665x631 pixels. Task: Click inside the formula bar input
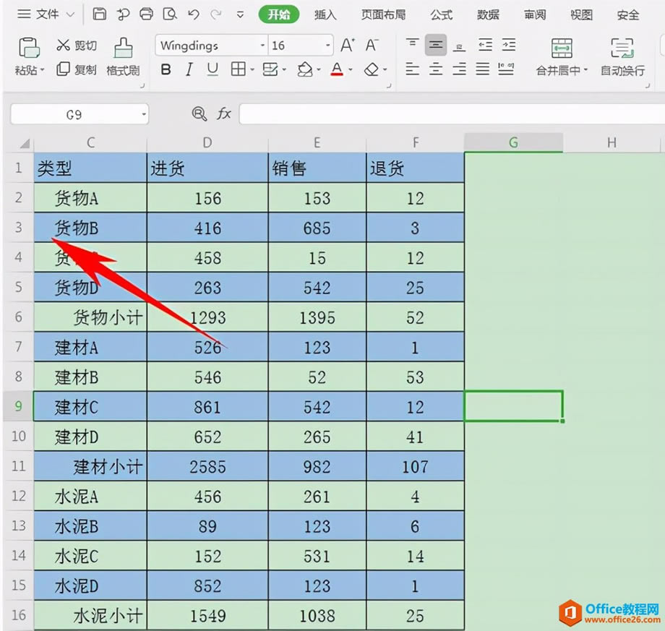(x=452, y=114)
